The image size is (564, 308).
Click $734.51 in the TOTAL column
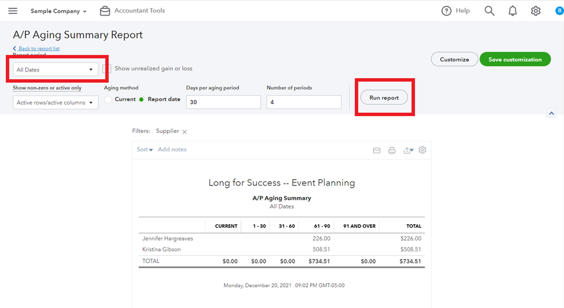coord(410,261)
